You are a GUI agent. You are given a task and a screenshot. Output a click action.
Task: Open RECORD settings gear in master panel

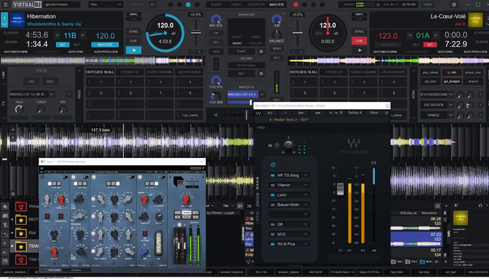pyautogui.click(x=261, y=73)
